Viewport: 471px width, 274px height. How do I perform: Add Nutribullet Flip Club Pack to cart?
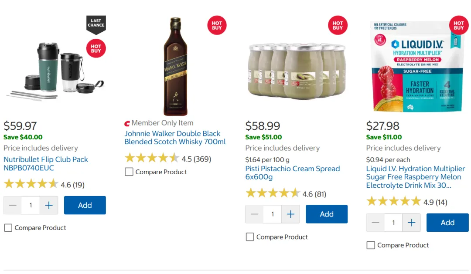click(x=85, y=205)
